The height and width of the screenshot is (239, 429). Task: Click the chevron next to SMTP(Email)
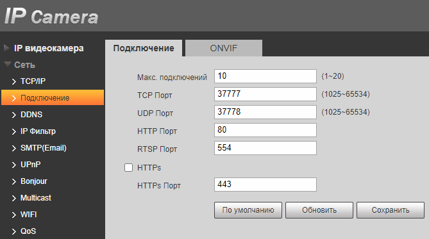click(x=14, y=148)
